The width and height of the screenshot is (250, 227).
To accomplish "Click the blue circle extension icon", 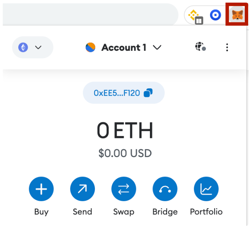I will pos(215,15).
